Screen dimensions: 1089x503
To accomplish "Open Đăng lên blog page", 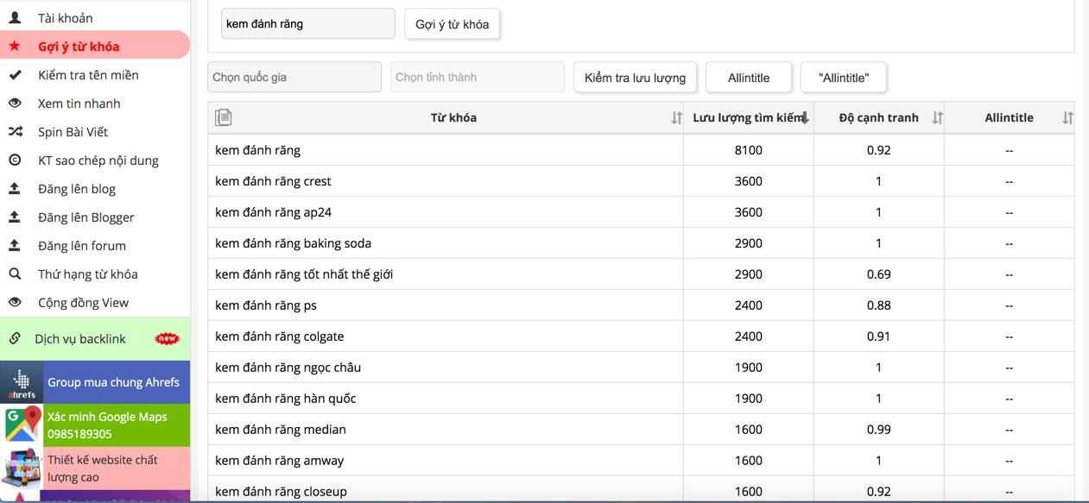I will [x=95, y=188].
